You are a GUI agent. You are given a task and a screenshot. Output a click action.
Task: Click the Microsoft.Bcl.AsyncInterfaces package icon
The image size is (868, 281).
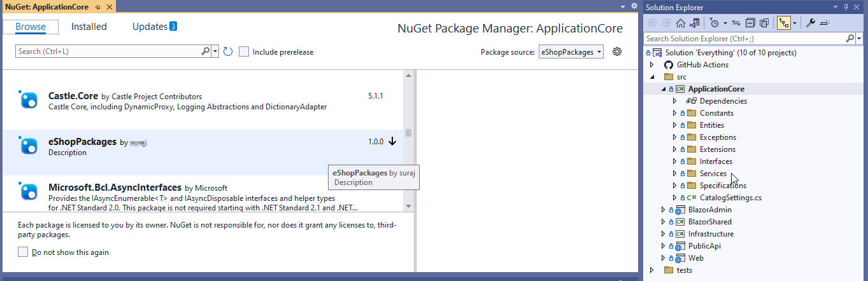tap(29, 192)
